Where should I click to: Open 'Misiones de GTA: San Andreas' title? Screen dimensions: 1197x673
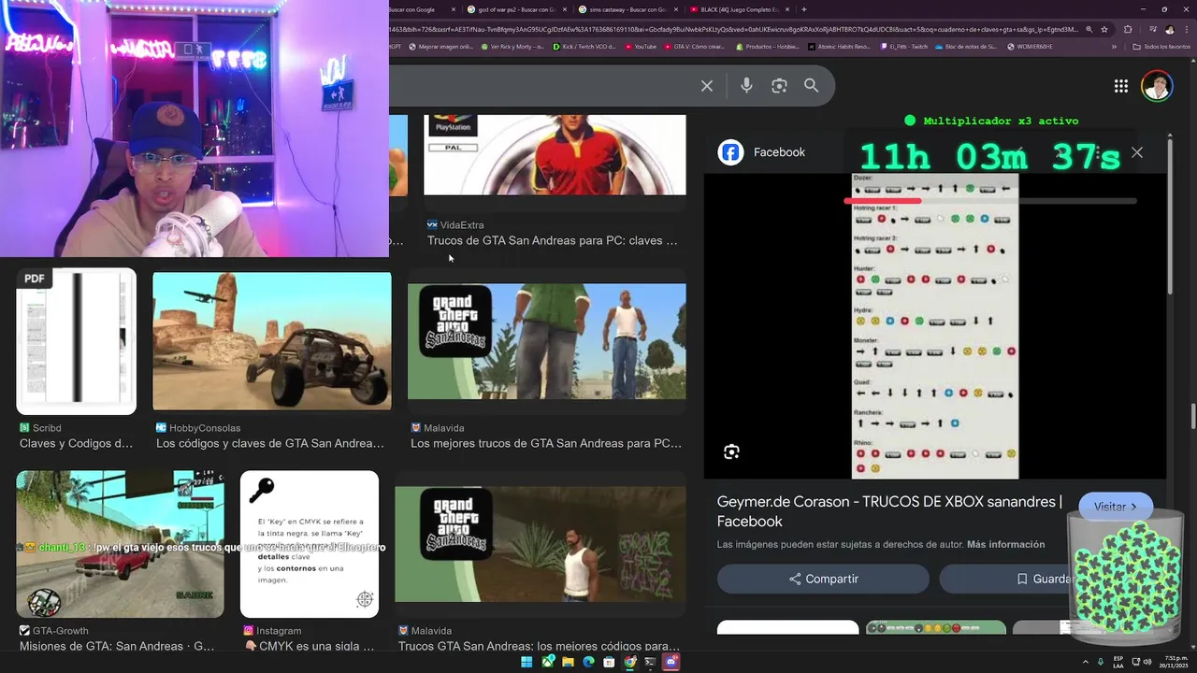click(x=117, y=646)
